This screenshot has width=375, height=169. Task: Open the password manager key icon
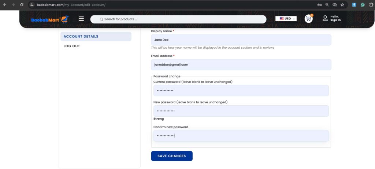pyautogui.click(x=319, y=5)
